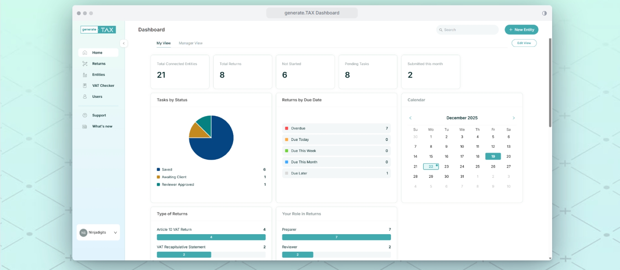Viewport: 620px width, 270px height.
Task: Select the Entities building icon
Action: tap(85, 75)
